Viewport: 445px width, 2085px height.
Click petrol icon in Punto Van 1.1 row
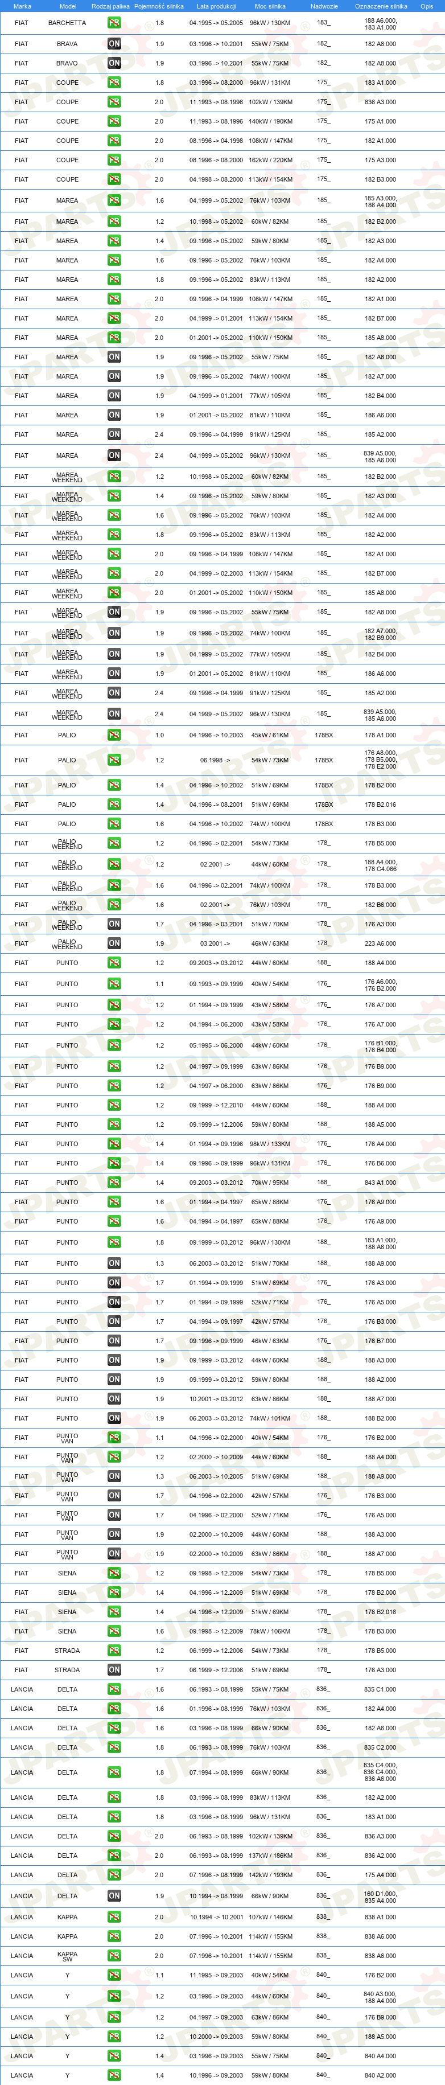[114, 1438]
